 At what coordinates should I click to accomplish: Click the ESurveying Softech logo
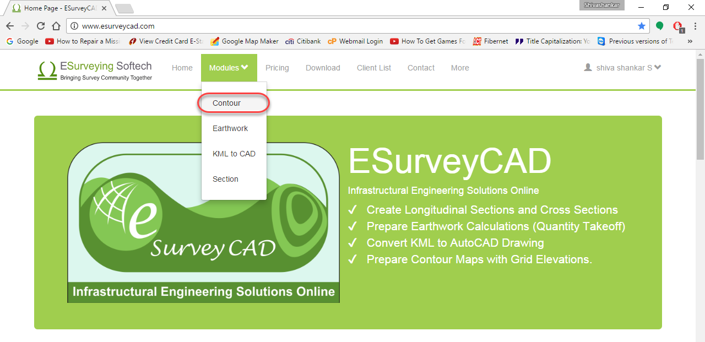click(x=95, y=70)
